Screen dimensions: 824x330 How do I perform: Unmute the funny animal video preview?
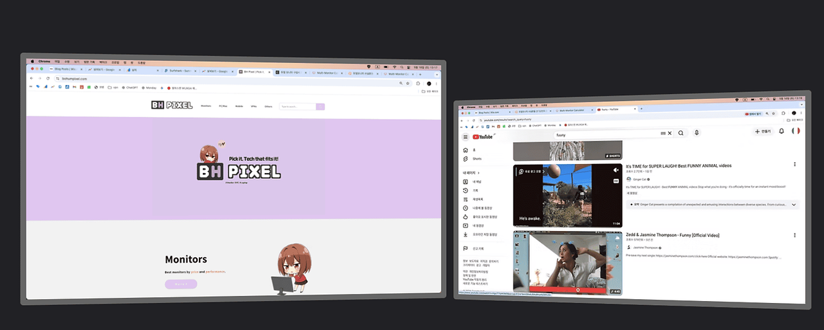coord(615,170)
